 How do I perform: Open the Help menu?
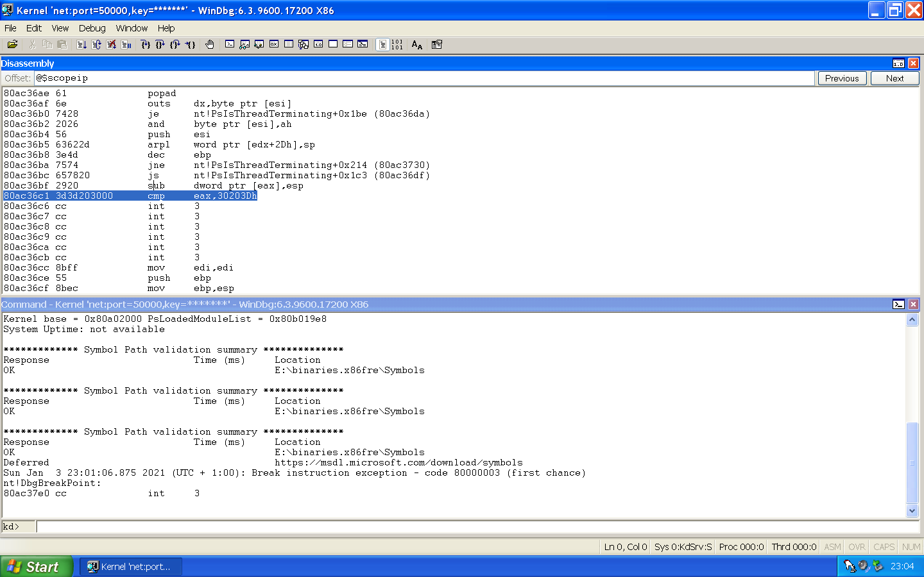166,28
